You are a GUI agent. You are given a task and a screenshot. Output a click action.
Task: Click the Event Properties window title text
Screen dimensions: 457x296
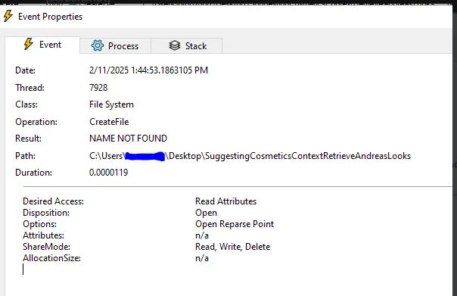51,17
